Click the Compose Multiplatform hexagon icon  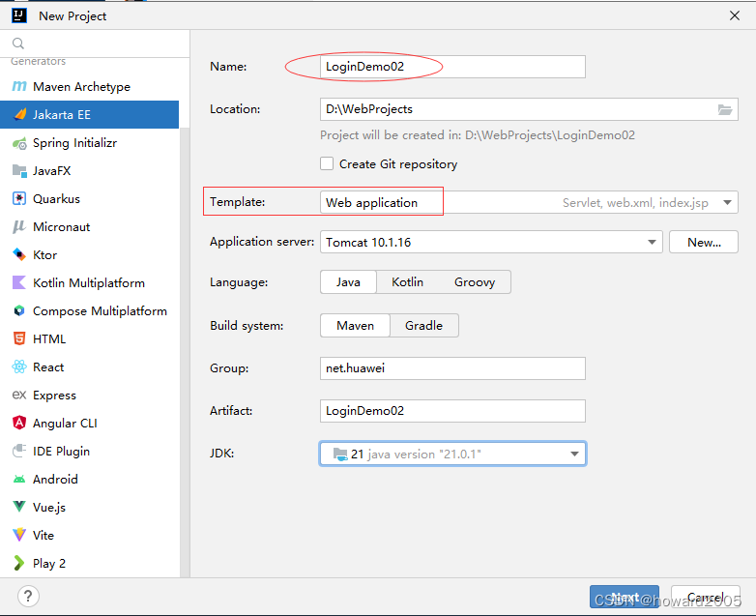(18, 310)
